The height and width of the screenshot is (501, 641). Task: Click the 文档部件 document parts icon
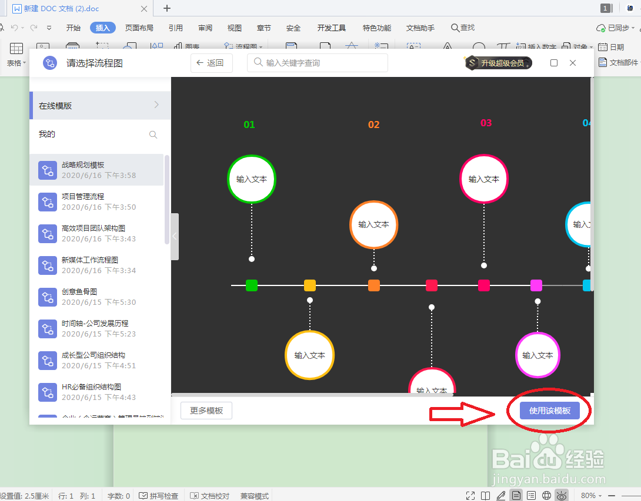603,62
